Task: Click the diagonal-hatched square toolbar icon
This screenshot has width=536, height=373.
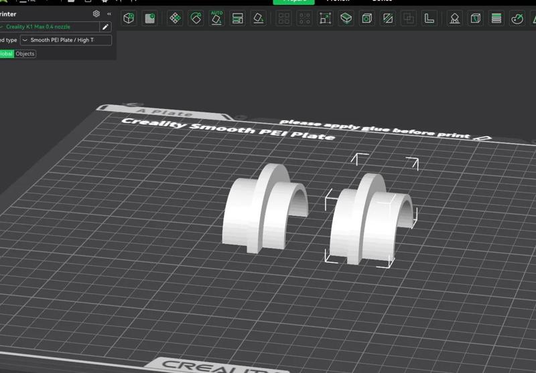Action: tap(388, 18)
